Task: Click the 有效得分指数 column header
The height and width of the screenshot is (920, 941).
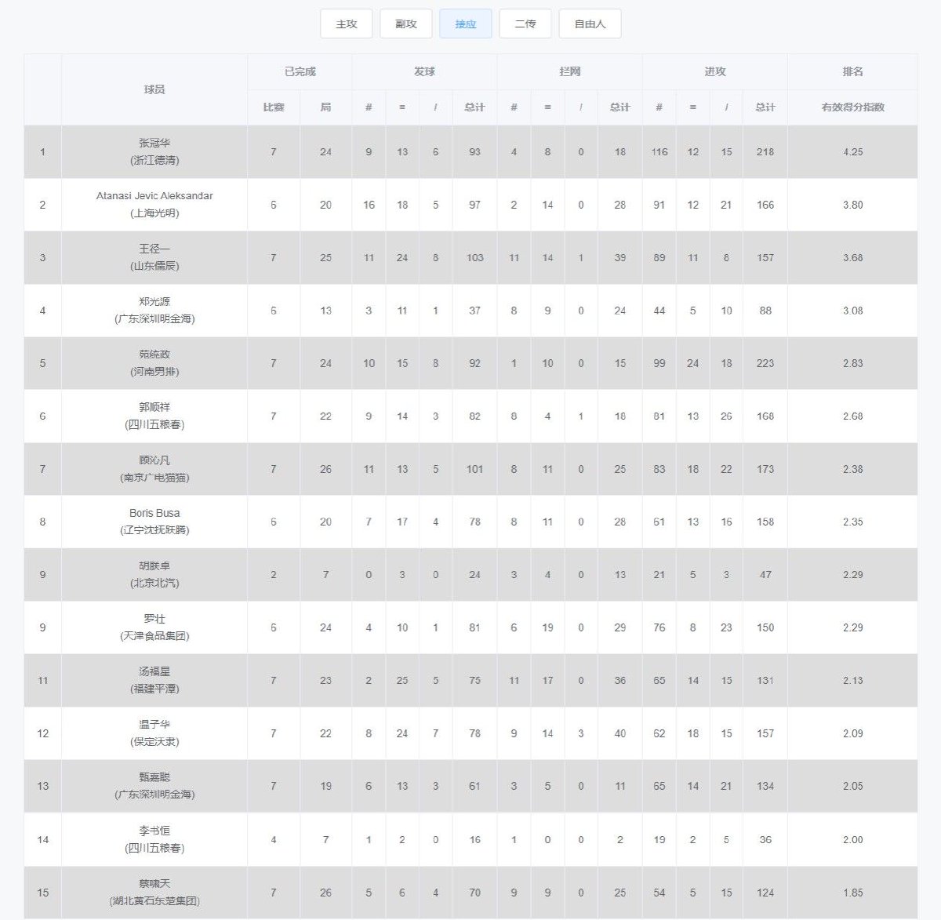Action: pyautogui.click(x=852, y=107)
